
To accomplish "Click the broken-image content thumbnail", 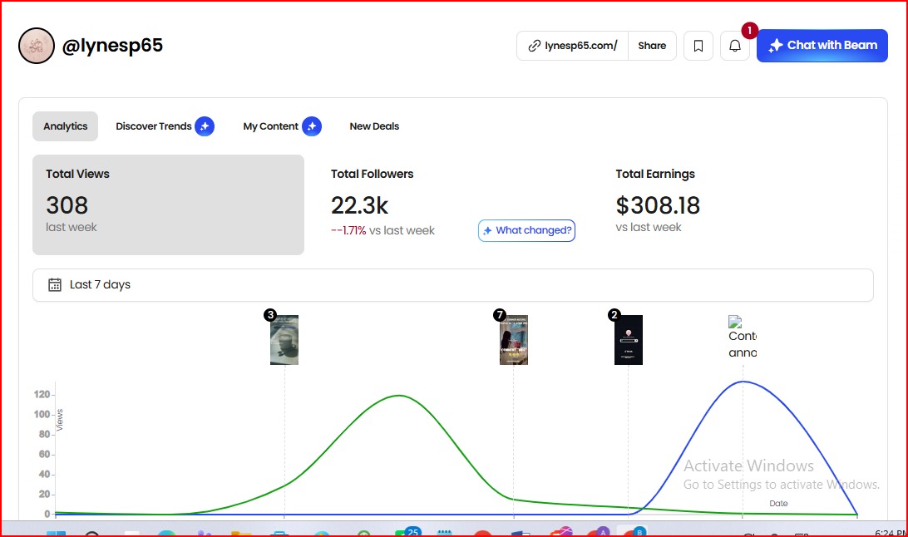I will point(743,337).
